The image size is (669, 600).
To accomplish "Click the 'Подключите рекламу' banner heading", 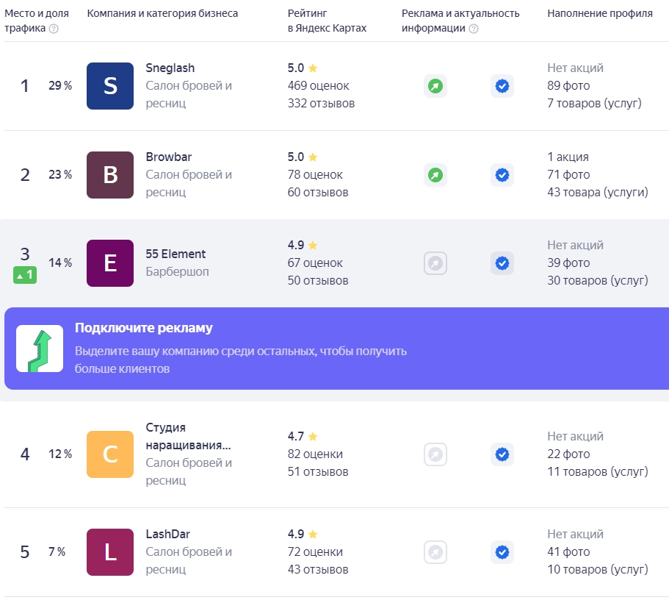I will (x=144, y=328).
